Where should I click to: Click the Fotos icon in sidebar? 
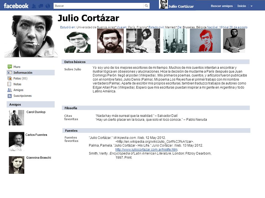pyautogui.click(x=10, y=78)
